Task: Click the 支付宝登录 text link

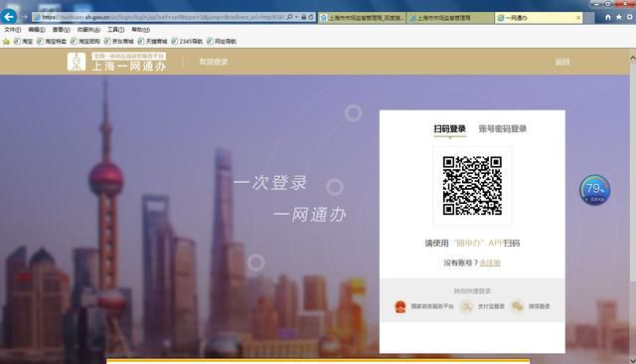Action: click(491, 306)
